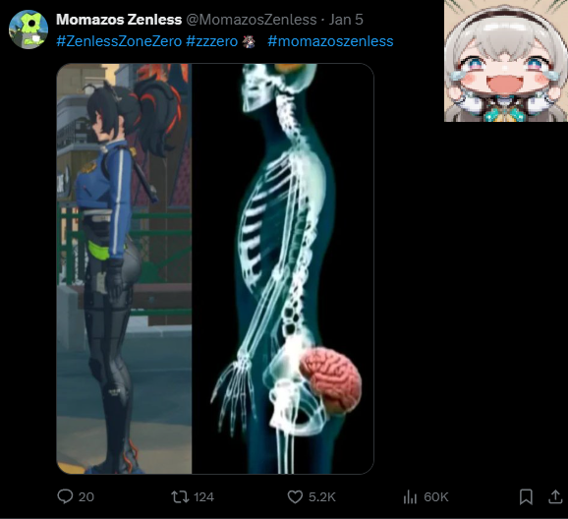Like the post with heart icon
Image resolution: width=568 pixels, height=519 pixels.
point(295,496)
